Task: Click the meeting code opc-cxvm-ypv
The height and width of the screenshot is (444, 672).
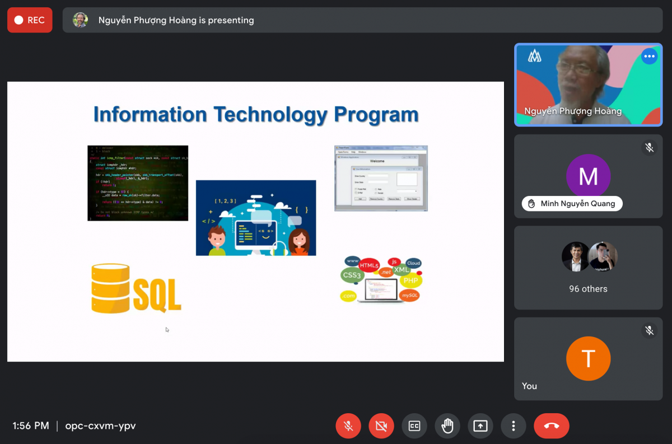Action: click(100, 426)
